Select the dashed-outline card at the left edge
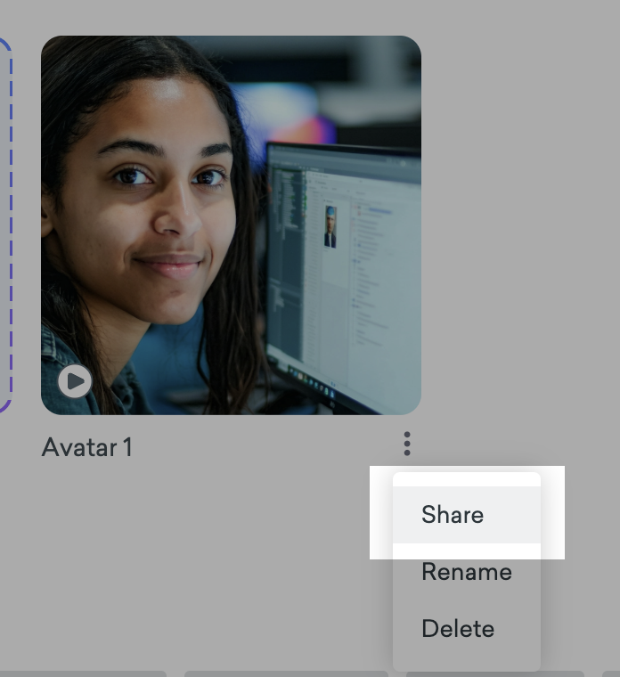The height and width of the screenshot is (677, 620). pos(5,224)
